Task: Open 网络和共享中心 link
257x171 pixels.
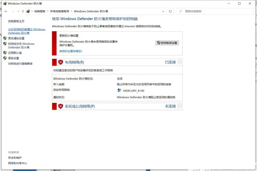Action: (18, 163)
